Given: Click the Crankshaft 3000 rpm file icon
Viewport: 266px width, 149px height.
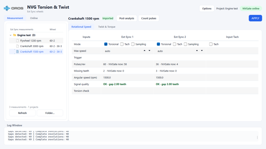Looking at the screenshot, I should (x=17, y=46).
